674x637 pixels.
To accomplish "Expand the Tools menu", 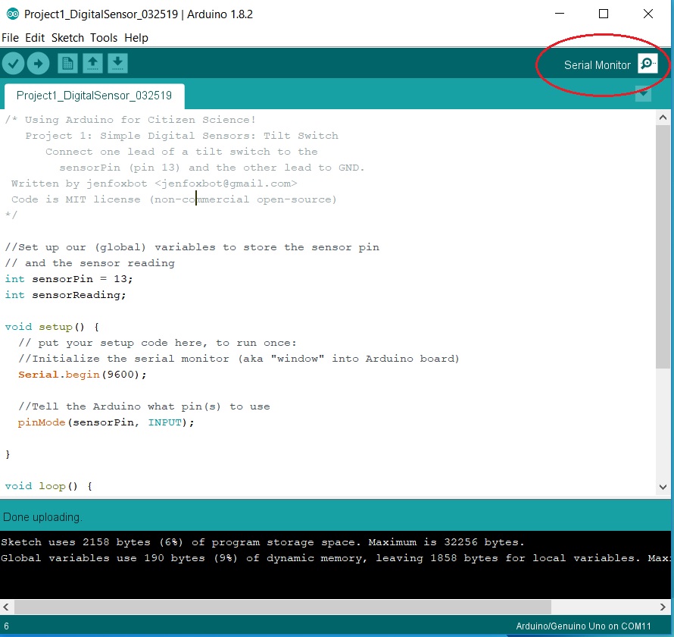I will (x=104, y=37).
